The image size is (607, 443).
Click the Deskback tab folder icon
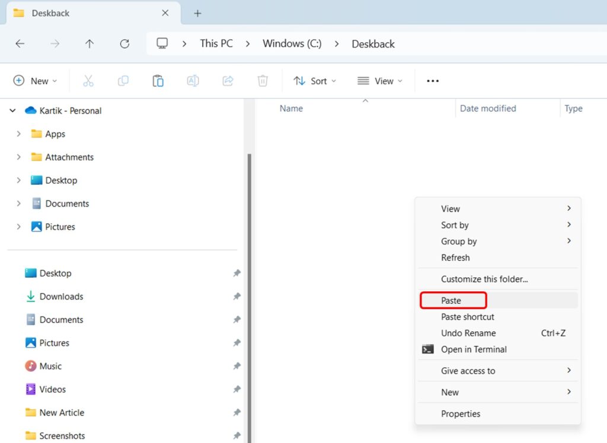click(x=18, y=13)
